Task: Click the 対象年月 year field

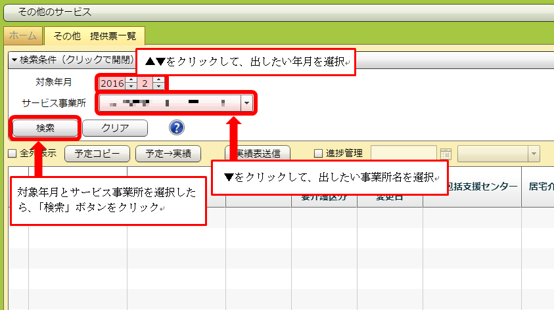Action: tap(112, 83)
